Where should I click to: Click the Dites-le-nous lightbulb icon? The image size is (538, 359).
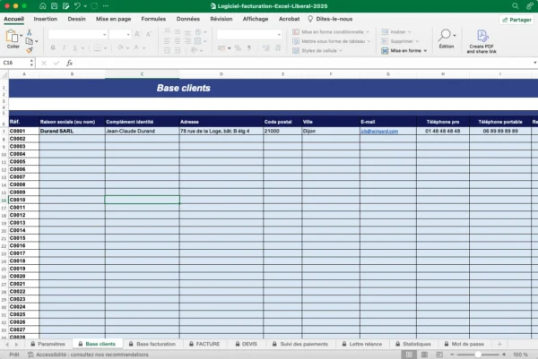[310, 18]
